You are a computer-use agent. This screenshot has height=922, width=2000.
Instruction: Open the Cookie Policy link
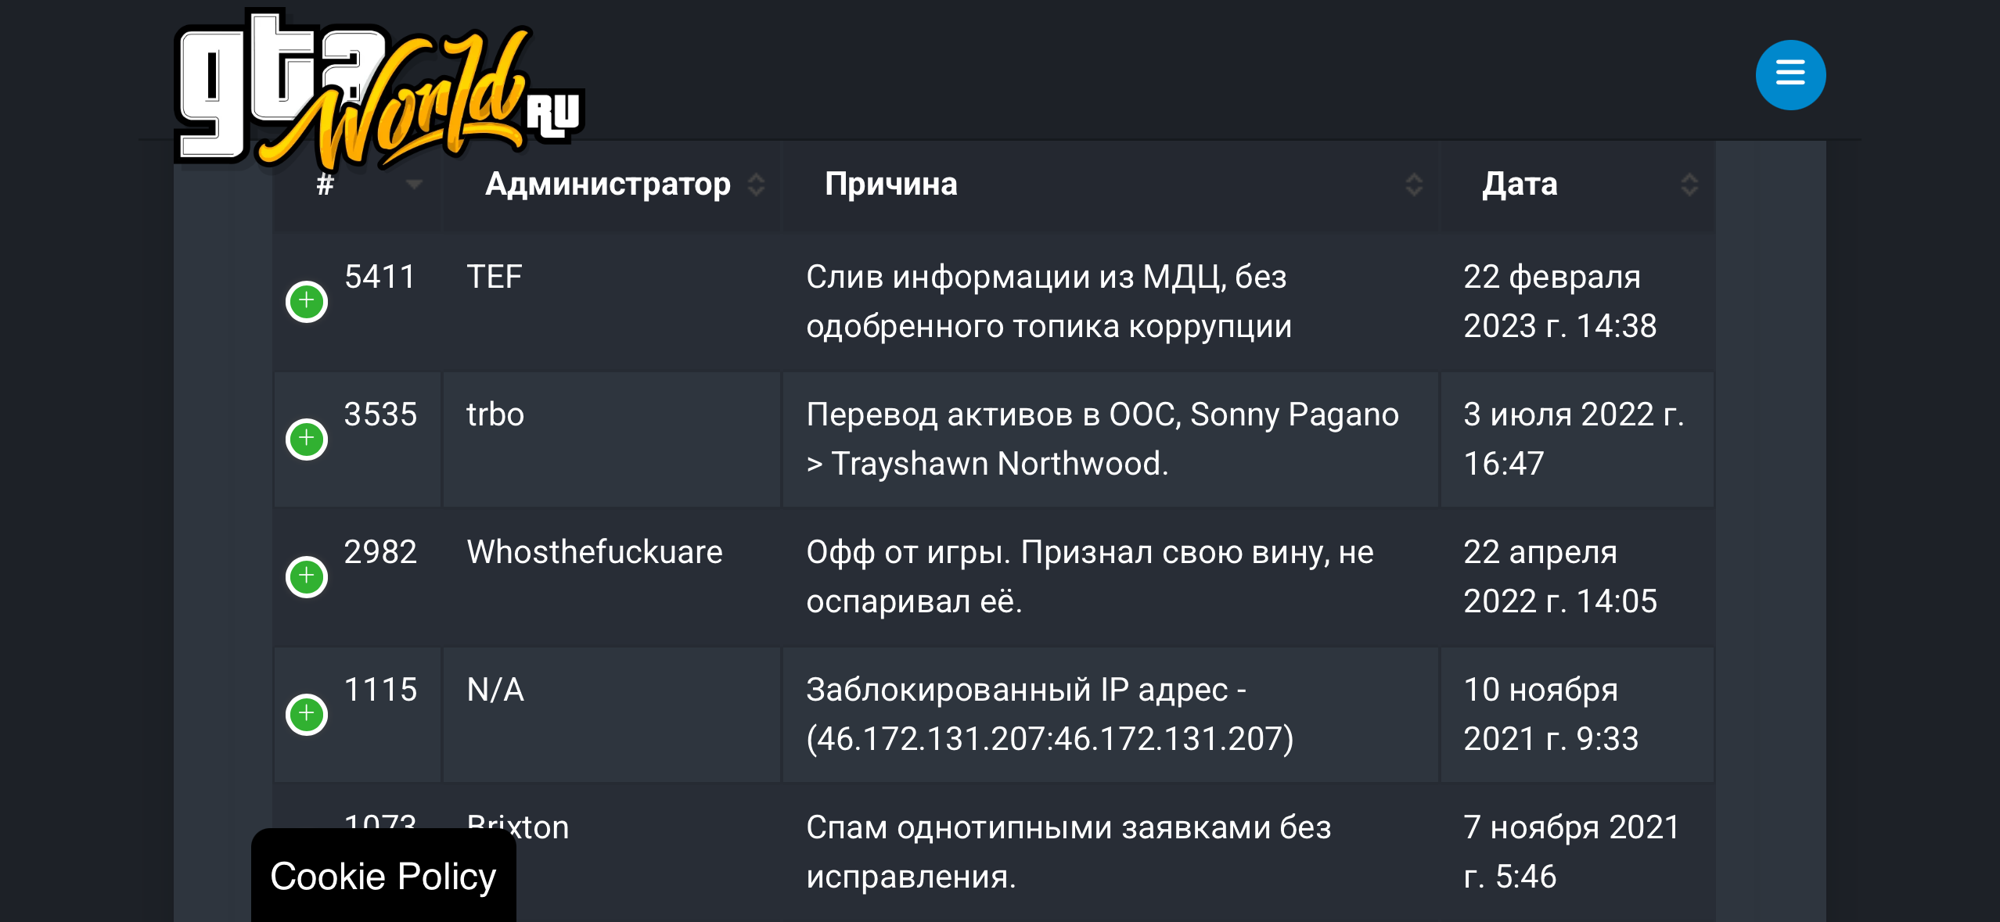383,876
